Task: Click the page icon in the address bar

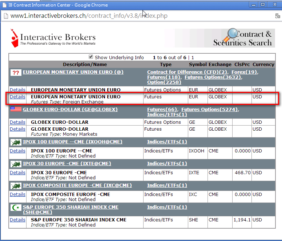Action: click(6, 16)
